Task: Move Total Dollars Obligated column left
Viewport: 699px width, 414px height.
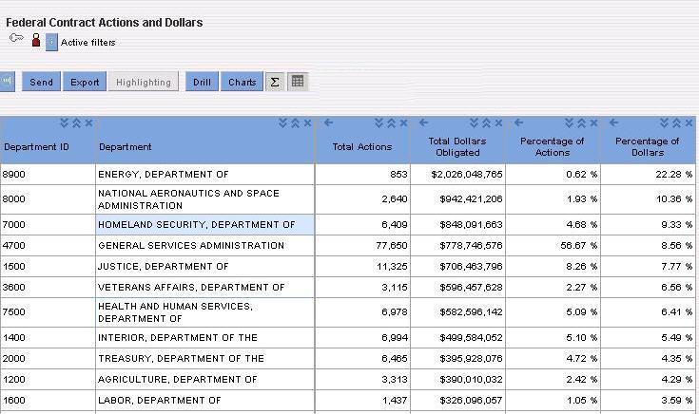Action: pos(423,122)
